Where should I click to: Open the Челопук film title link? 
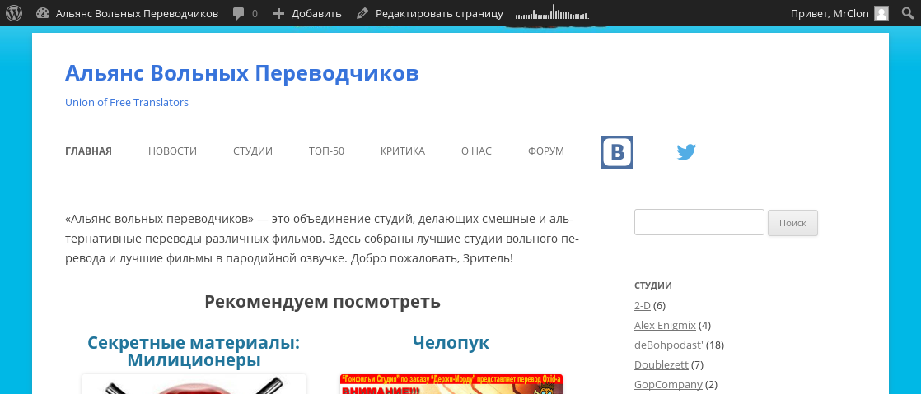(x=451, y=342)
